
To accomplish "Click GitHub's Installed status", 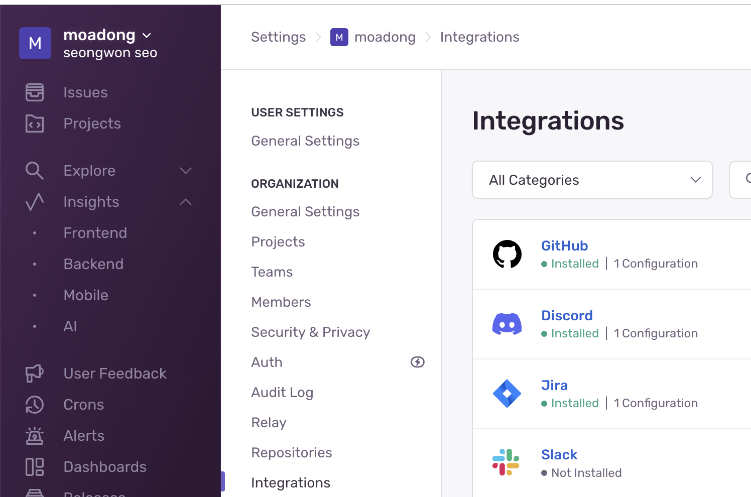I will [570, 264].
